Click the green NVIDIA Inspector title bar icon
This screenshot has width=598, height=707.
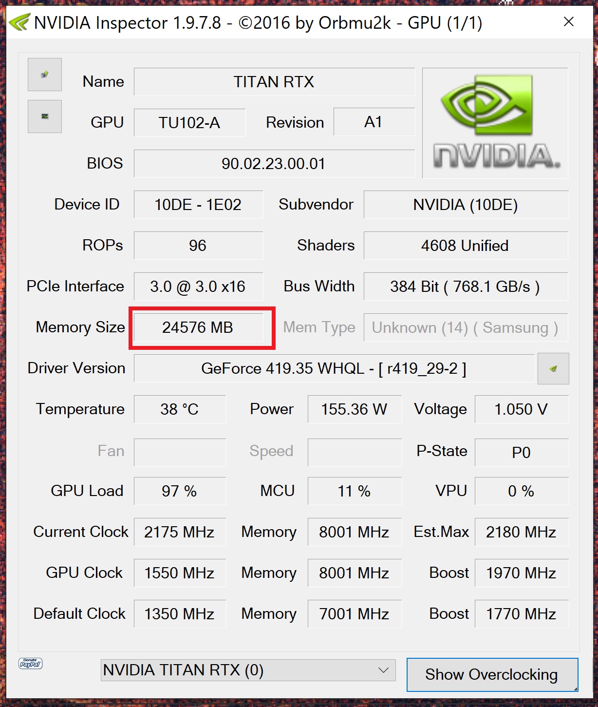(19, 22)
